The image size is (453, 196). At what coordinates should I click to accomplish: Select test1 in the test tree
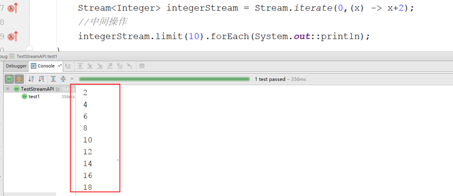[x=34, y=96]
